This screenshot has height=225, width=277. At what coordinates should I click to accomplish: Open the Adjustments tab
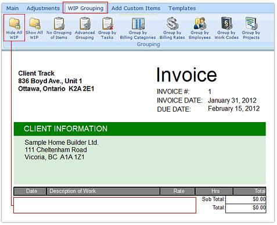(43, 8)
